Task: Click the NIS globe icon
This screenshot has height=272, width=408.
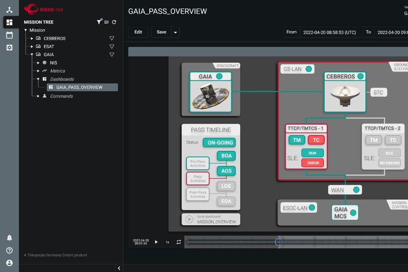Action: (45, 63)
